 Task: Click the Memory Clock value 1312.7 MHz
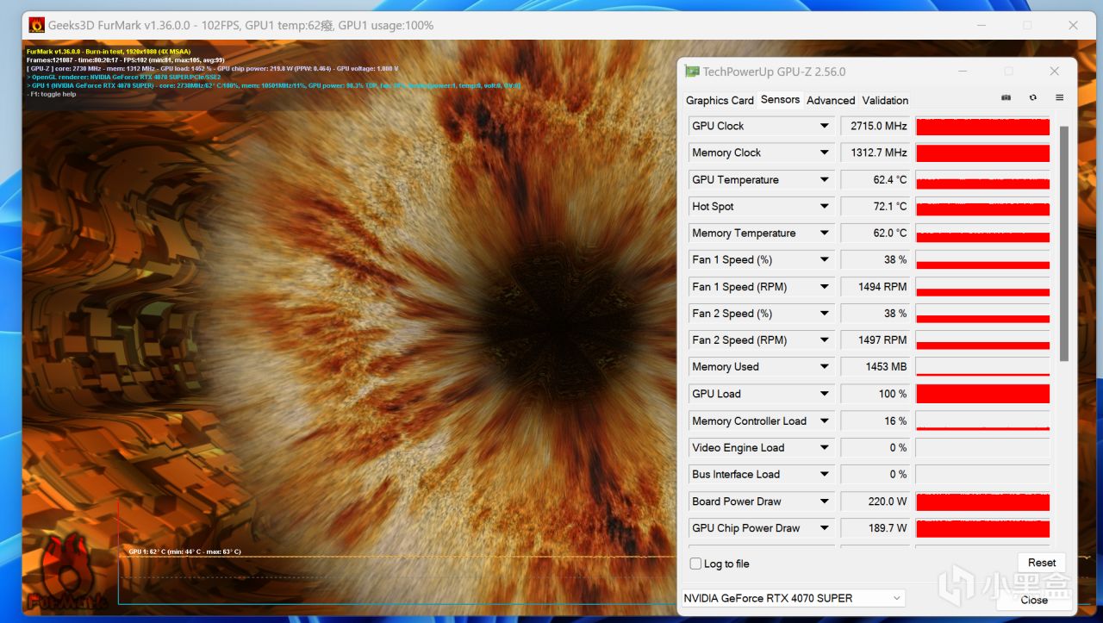876,153
